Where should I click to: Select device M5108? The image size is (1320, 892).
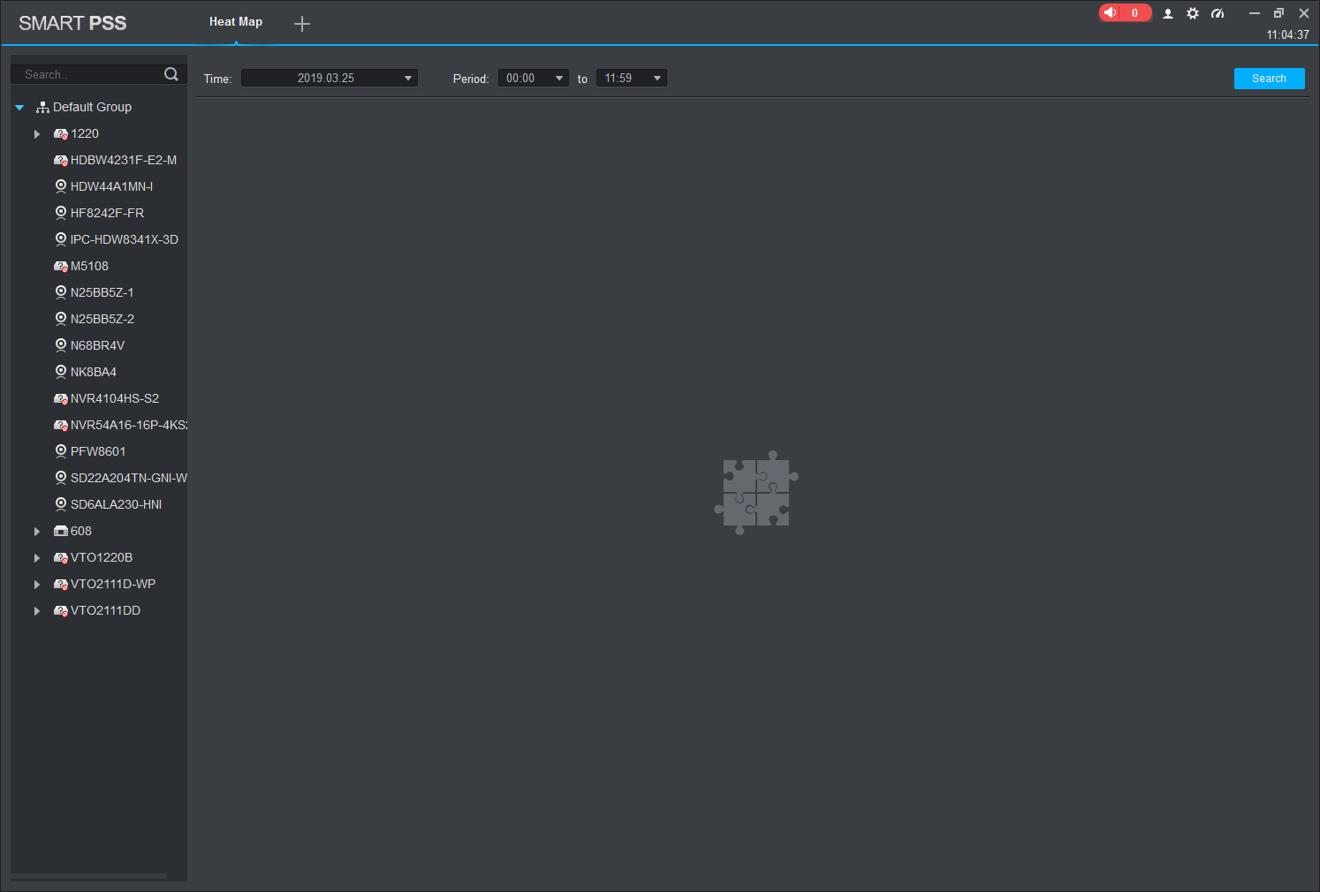click(x=89, y=266)
